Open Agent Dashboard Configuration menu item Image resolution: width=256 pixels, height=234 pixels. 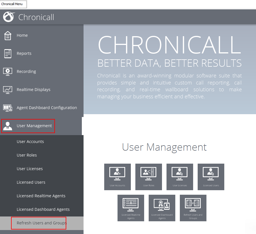tap(42, 108)
